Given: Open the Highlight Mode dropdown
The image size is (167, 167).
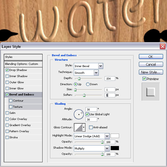Looking at the screenshot, I should point(92,136).
